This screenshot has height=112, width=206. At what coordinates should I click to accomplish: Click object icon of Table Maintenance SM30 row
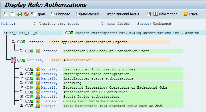38,105
